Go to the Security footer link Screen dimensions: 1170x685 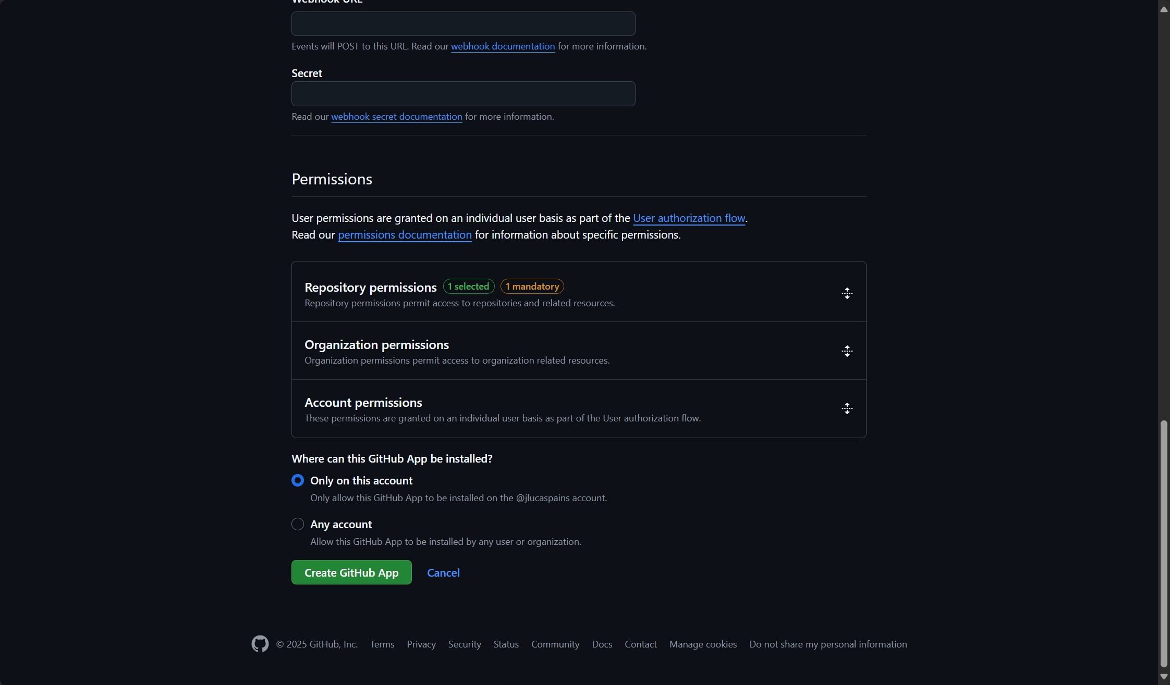point(465,644)
